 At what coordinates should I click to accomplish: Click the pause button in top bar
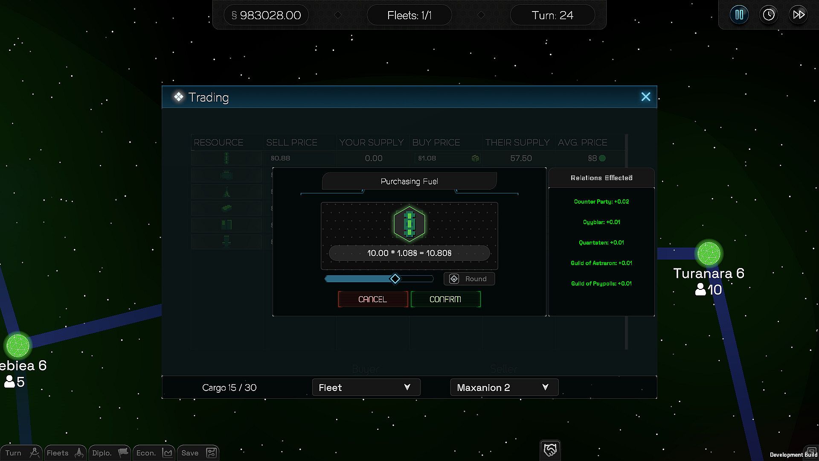[x=739, y=15]
